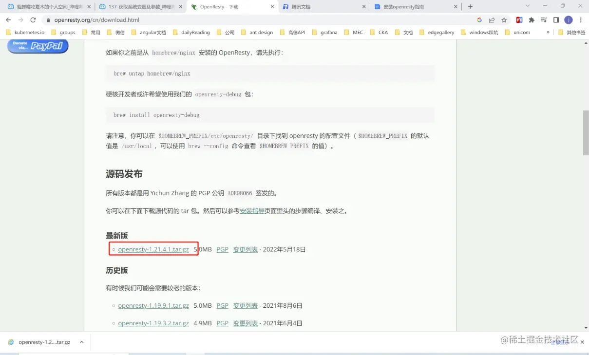
Task: Bookmark this page with the star
Action: pyautogui.click(x=504, y=20)
